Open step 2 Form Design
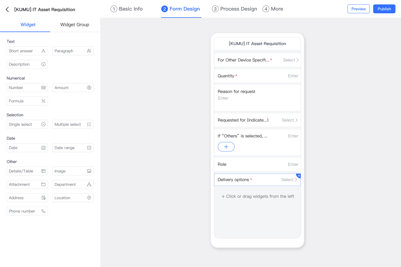401x267 pixels. click(x=181, y=9)
